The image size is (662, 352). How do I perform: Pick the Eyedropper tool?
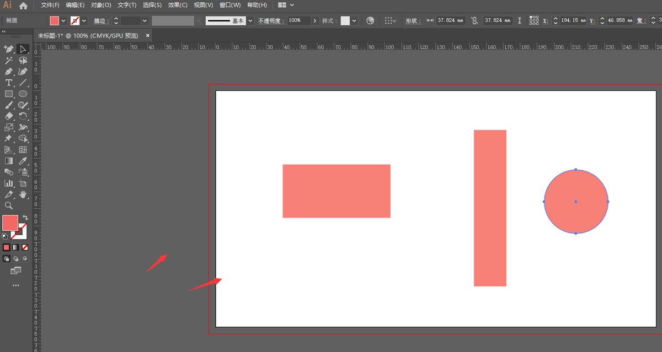coord(23,161)
